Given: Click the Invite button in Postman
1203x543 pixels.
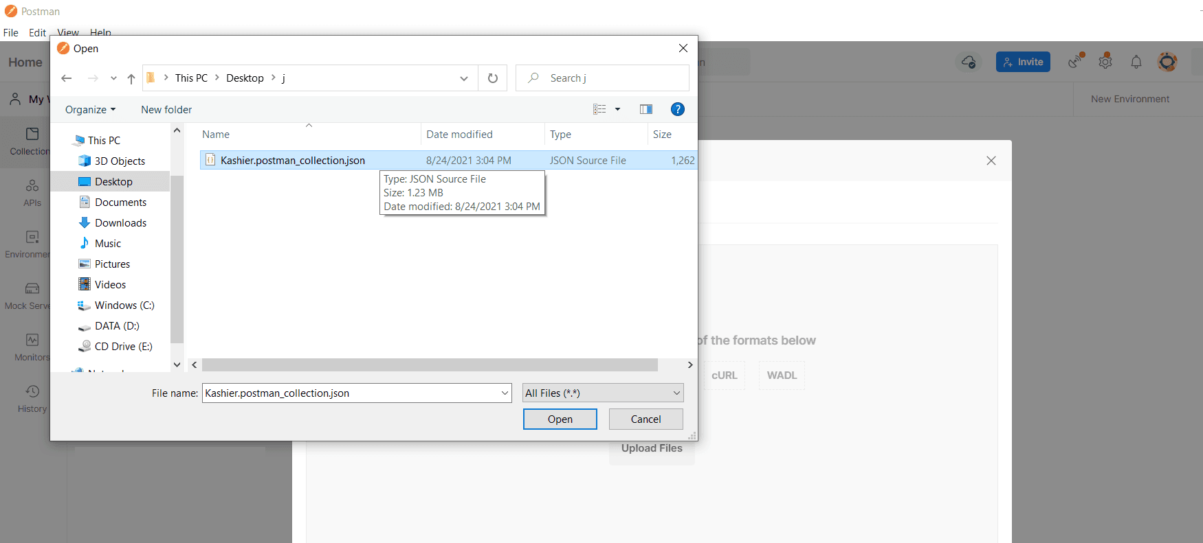Looking at the screenshot, I should [1023, 62].
